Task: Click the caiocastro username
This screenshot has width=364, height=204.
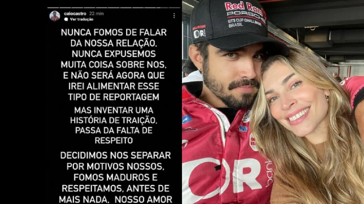Action: [75, 14]
